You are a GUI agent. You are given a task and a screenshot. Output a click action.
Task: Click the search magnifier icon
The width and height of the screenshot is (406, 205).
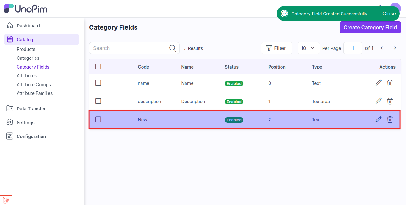click(x=172, y=48)
